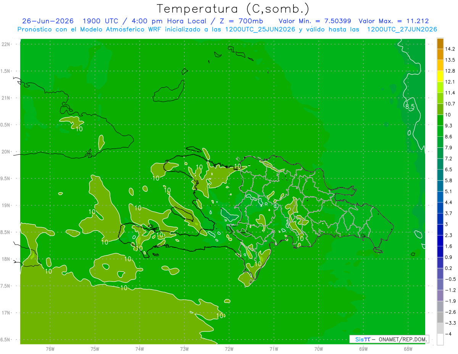Click the "-0.5" color scale label
Screen dimensions: 458x354
coord(450,279)
